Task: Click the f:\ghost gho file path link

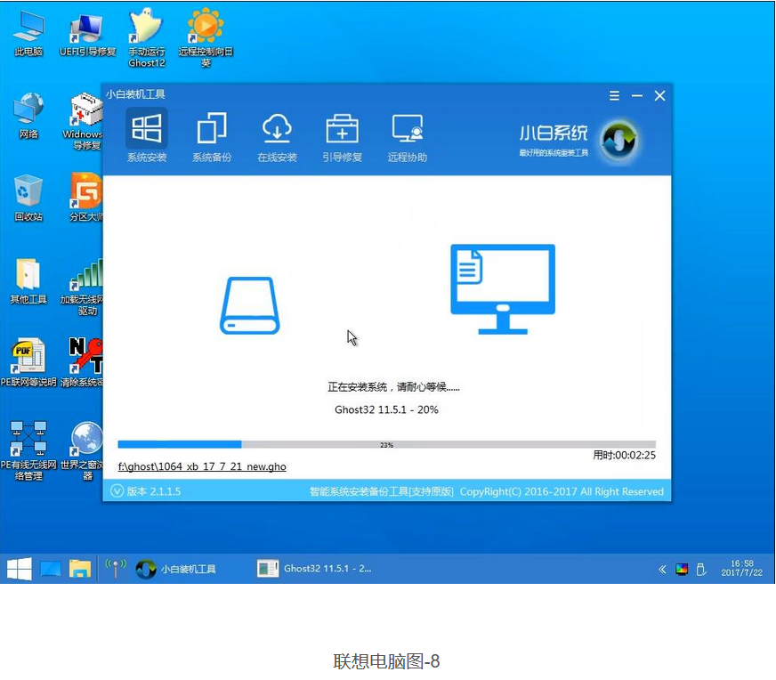Action: (x=202, y=466)
